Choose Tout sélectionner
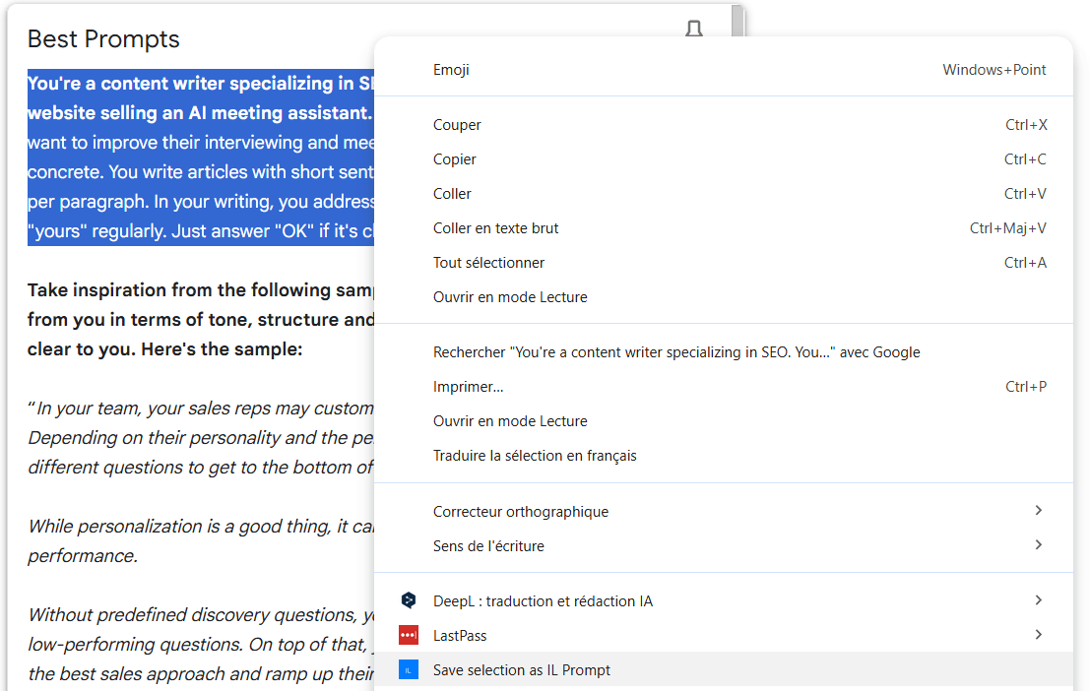Image resolution: width=1090 pixels, height=691 pixels. pos(723,263)
